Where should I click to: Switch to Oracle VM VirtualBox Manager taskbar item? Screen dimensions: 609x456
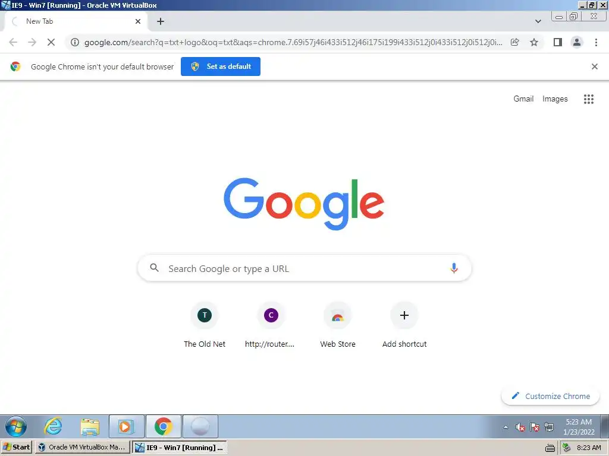(82, 447)
